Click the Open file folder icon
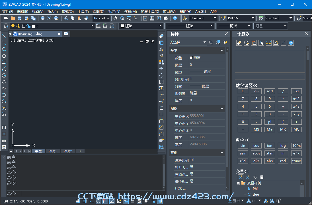The width and height of the screenshot is (312, 205). tap(13, 18)
